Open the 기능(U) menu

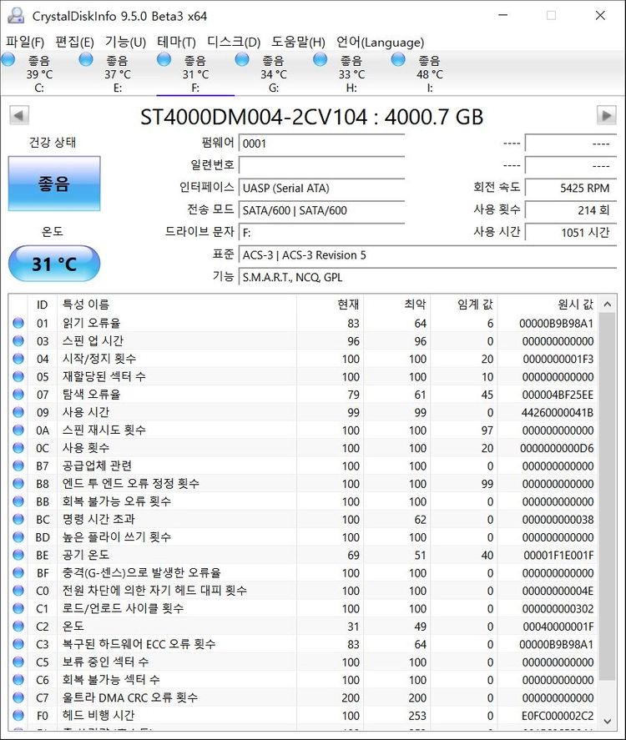(x=125, y=42)
